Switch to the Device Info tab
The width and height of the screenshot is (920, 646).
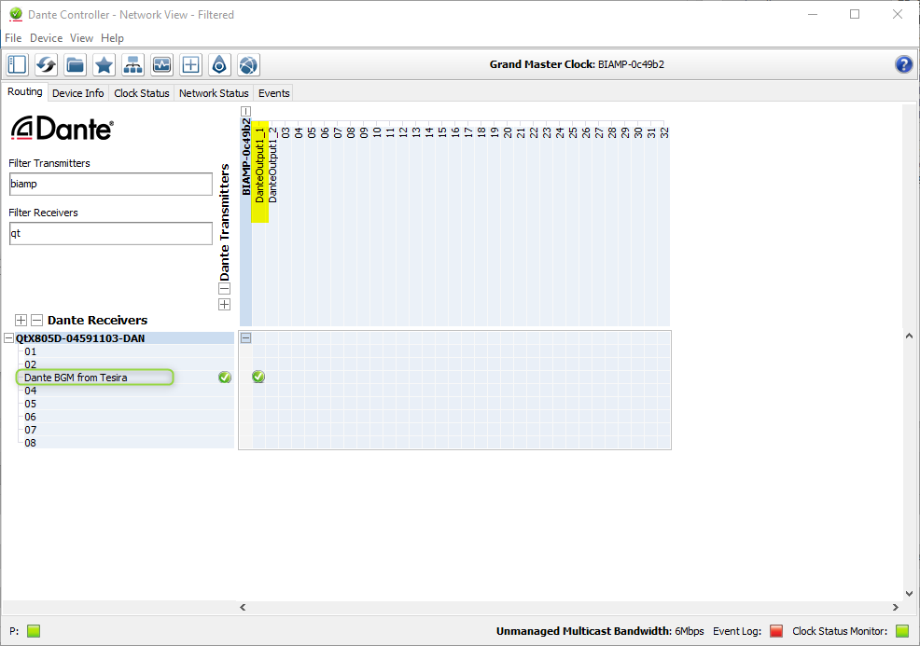[x=78, y=93]
